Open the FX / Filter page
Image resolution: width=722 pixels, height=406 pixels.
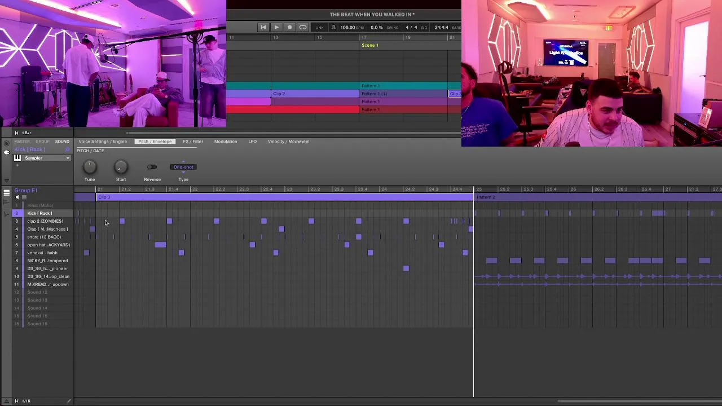[x=193, y=142]
